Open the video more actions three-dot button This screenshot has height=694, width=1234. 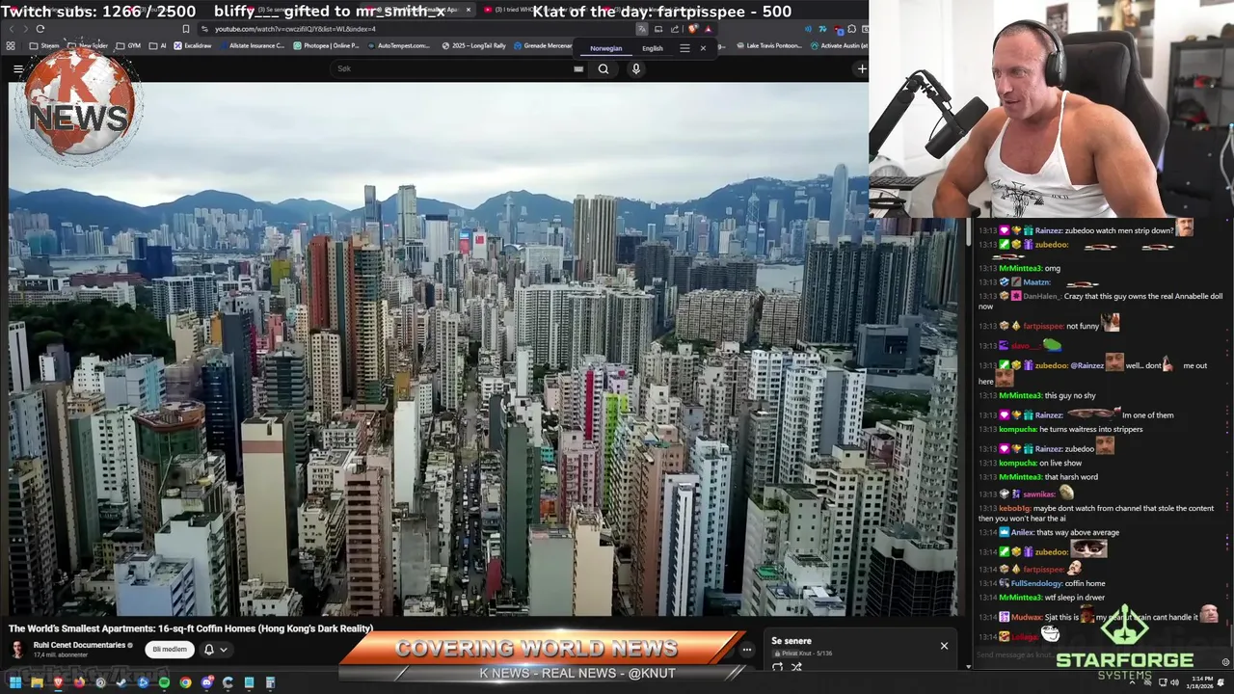click(746, 650)
